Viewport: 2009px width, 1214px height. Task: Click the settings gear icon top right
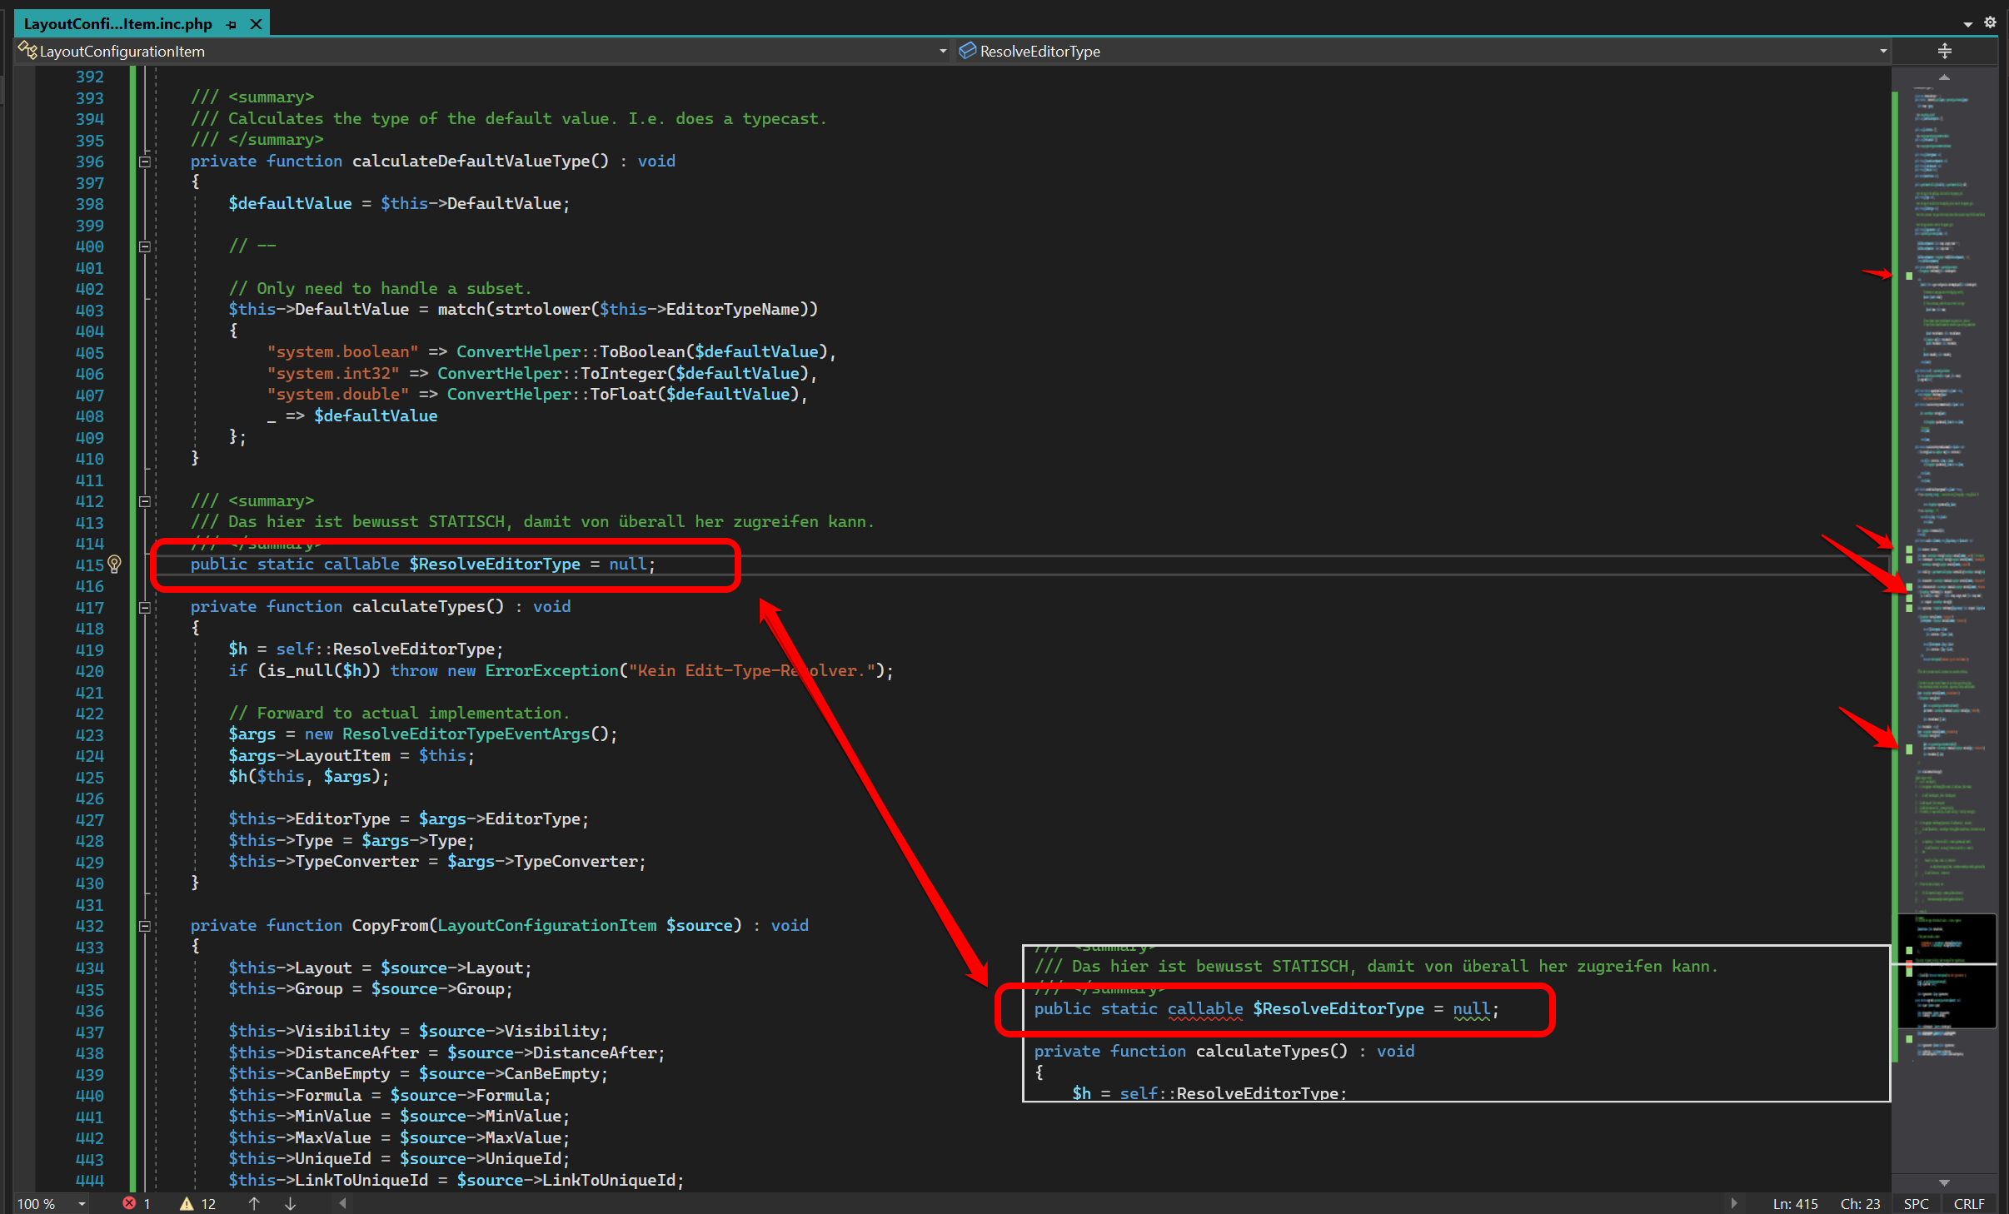(x=1990, y=22)
